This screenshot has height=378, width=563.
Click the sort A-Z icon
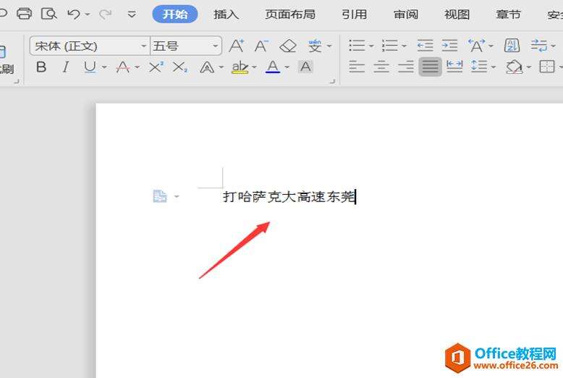point(512,46)
